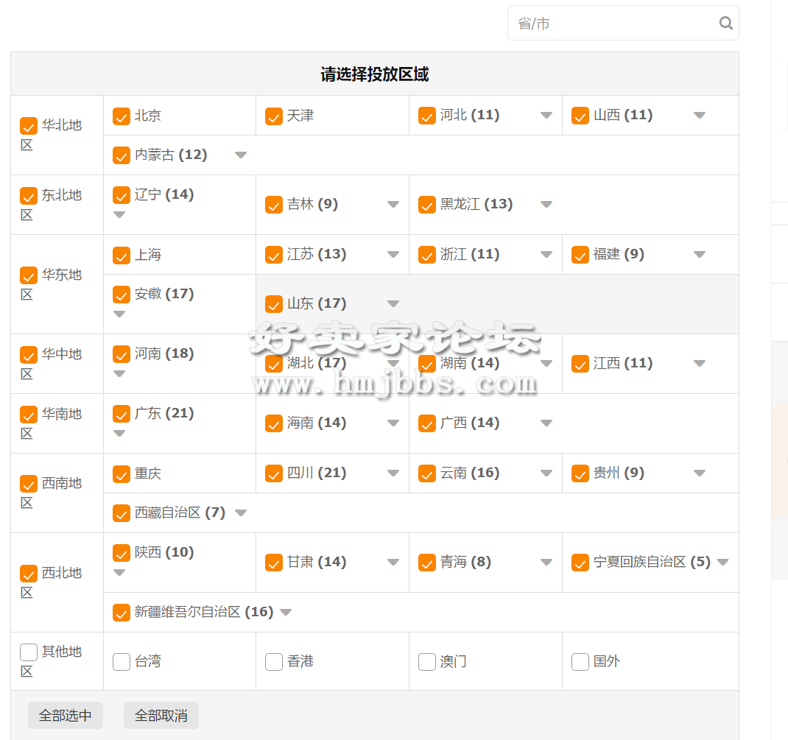The image size is (788, 740).
Task: Click the search magnifier icon
Action: click(x=725, y=24)
